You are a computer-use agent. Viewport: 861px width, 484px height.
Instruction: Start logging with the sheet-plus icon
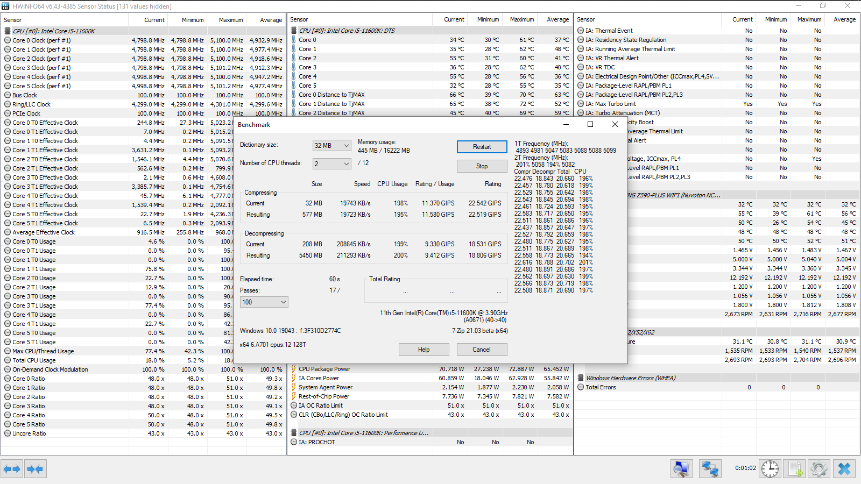click(795, 469)
